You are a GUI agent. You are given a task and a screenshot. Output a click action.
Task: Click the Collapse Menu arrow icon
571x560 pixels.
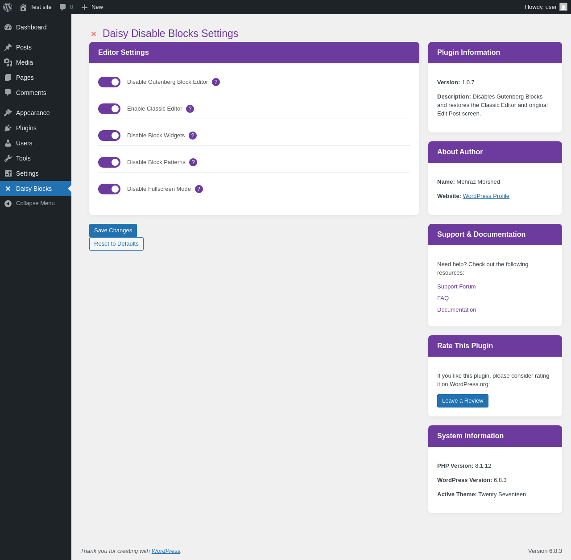coord(8,203)
